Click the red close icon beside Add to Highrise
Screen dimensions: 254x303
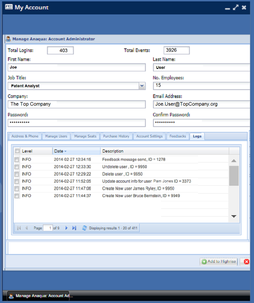tap(246, 262)
